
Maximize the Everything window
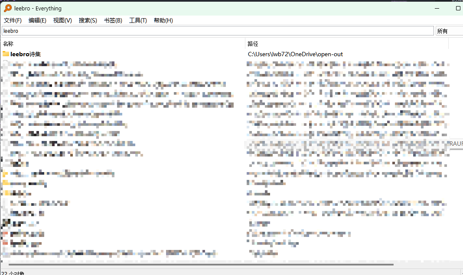click(458, 8)
